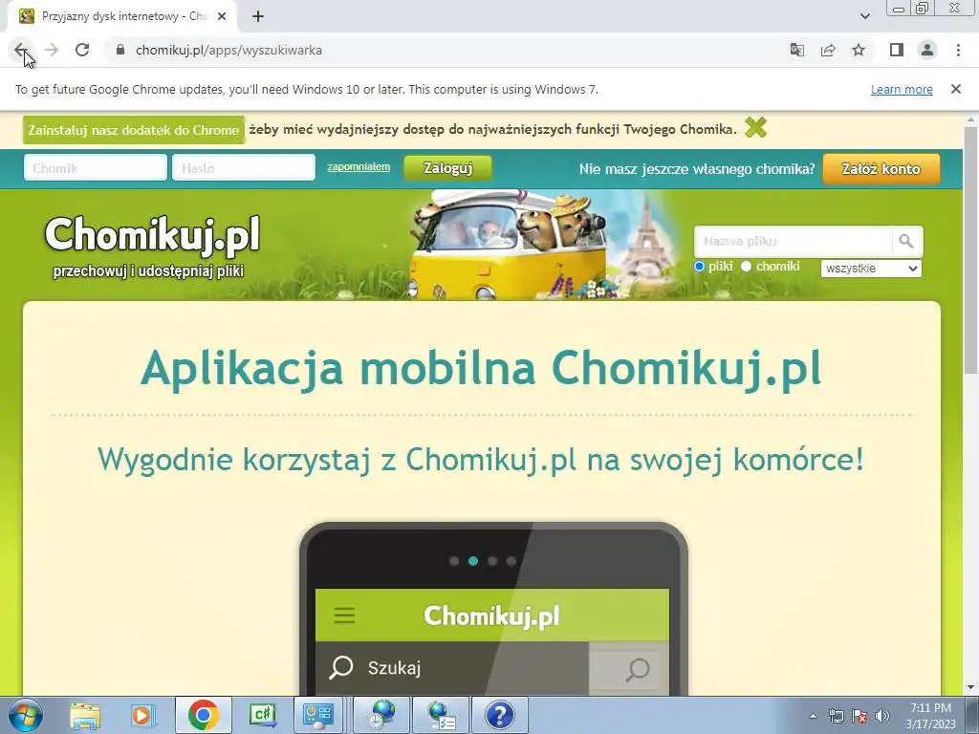The height and width of the screenshot is (734, 979).
Task: Focus the Chomik username field
Action: [x=96, y=168]
